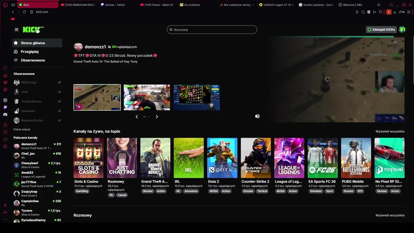Open the EA Sports FC 26 category card
The width and height of the screenshot is (414, 233).
(322, 158)
